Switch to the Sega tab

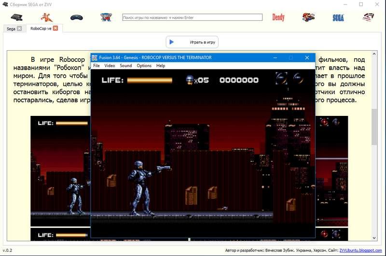(11, 28)
